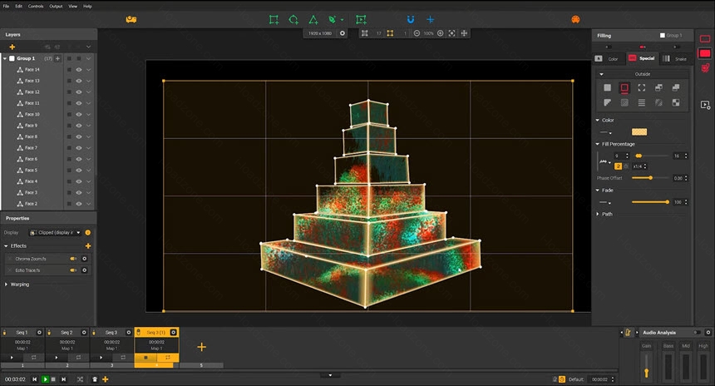Click the Phase Offset slider
Image resolution: width=715 pixels, height=386 pixels.
(x=651, y=178)
